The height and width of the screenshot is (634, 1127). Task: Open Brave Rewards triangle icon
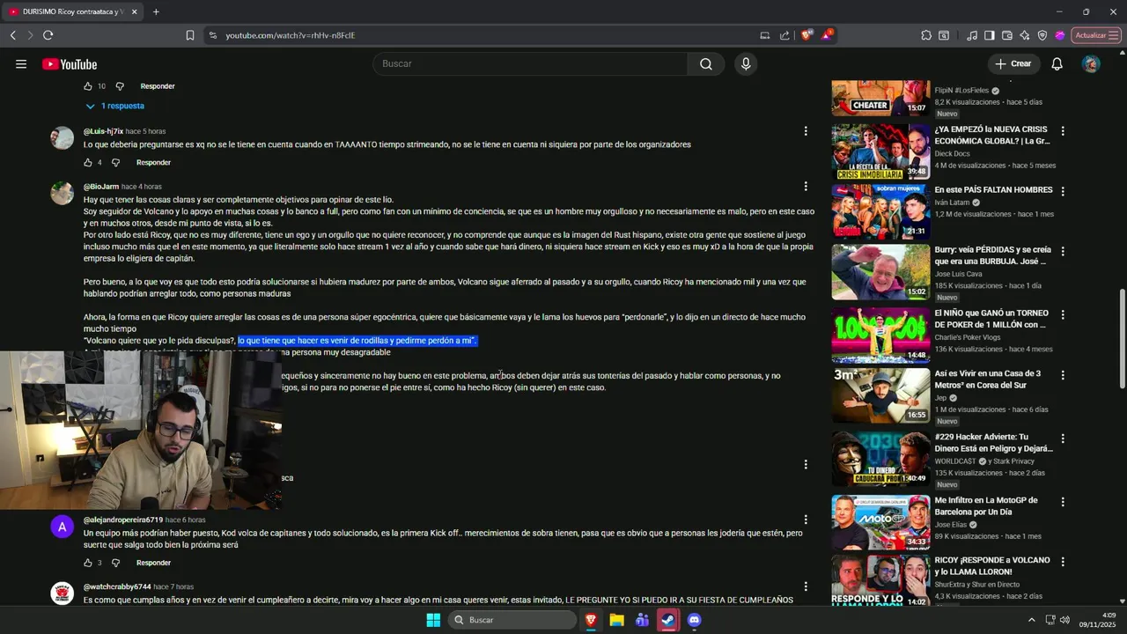[x=827, y=35]
